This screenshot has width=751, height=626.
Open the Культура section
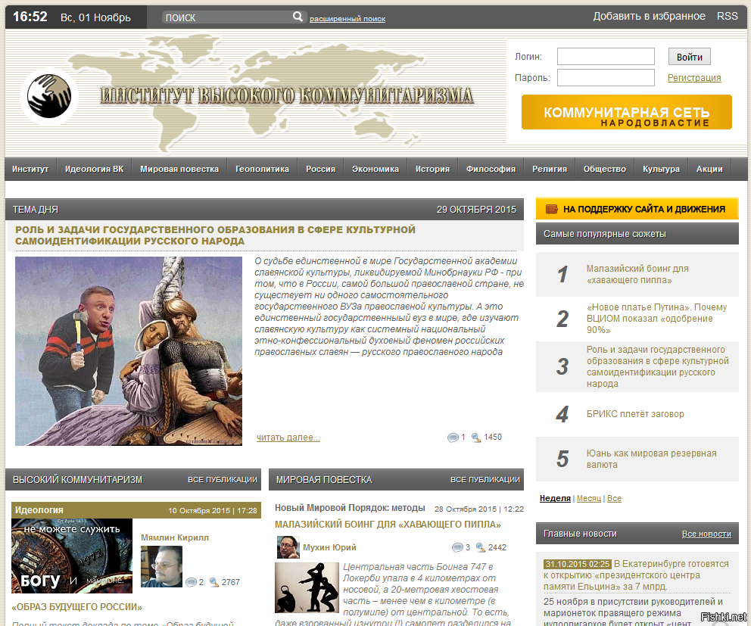[661, 169]
